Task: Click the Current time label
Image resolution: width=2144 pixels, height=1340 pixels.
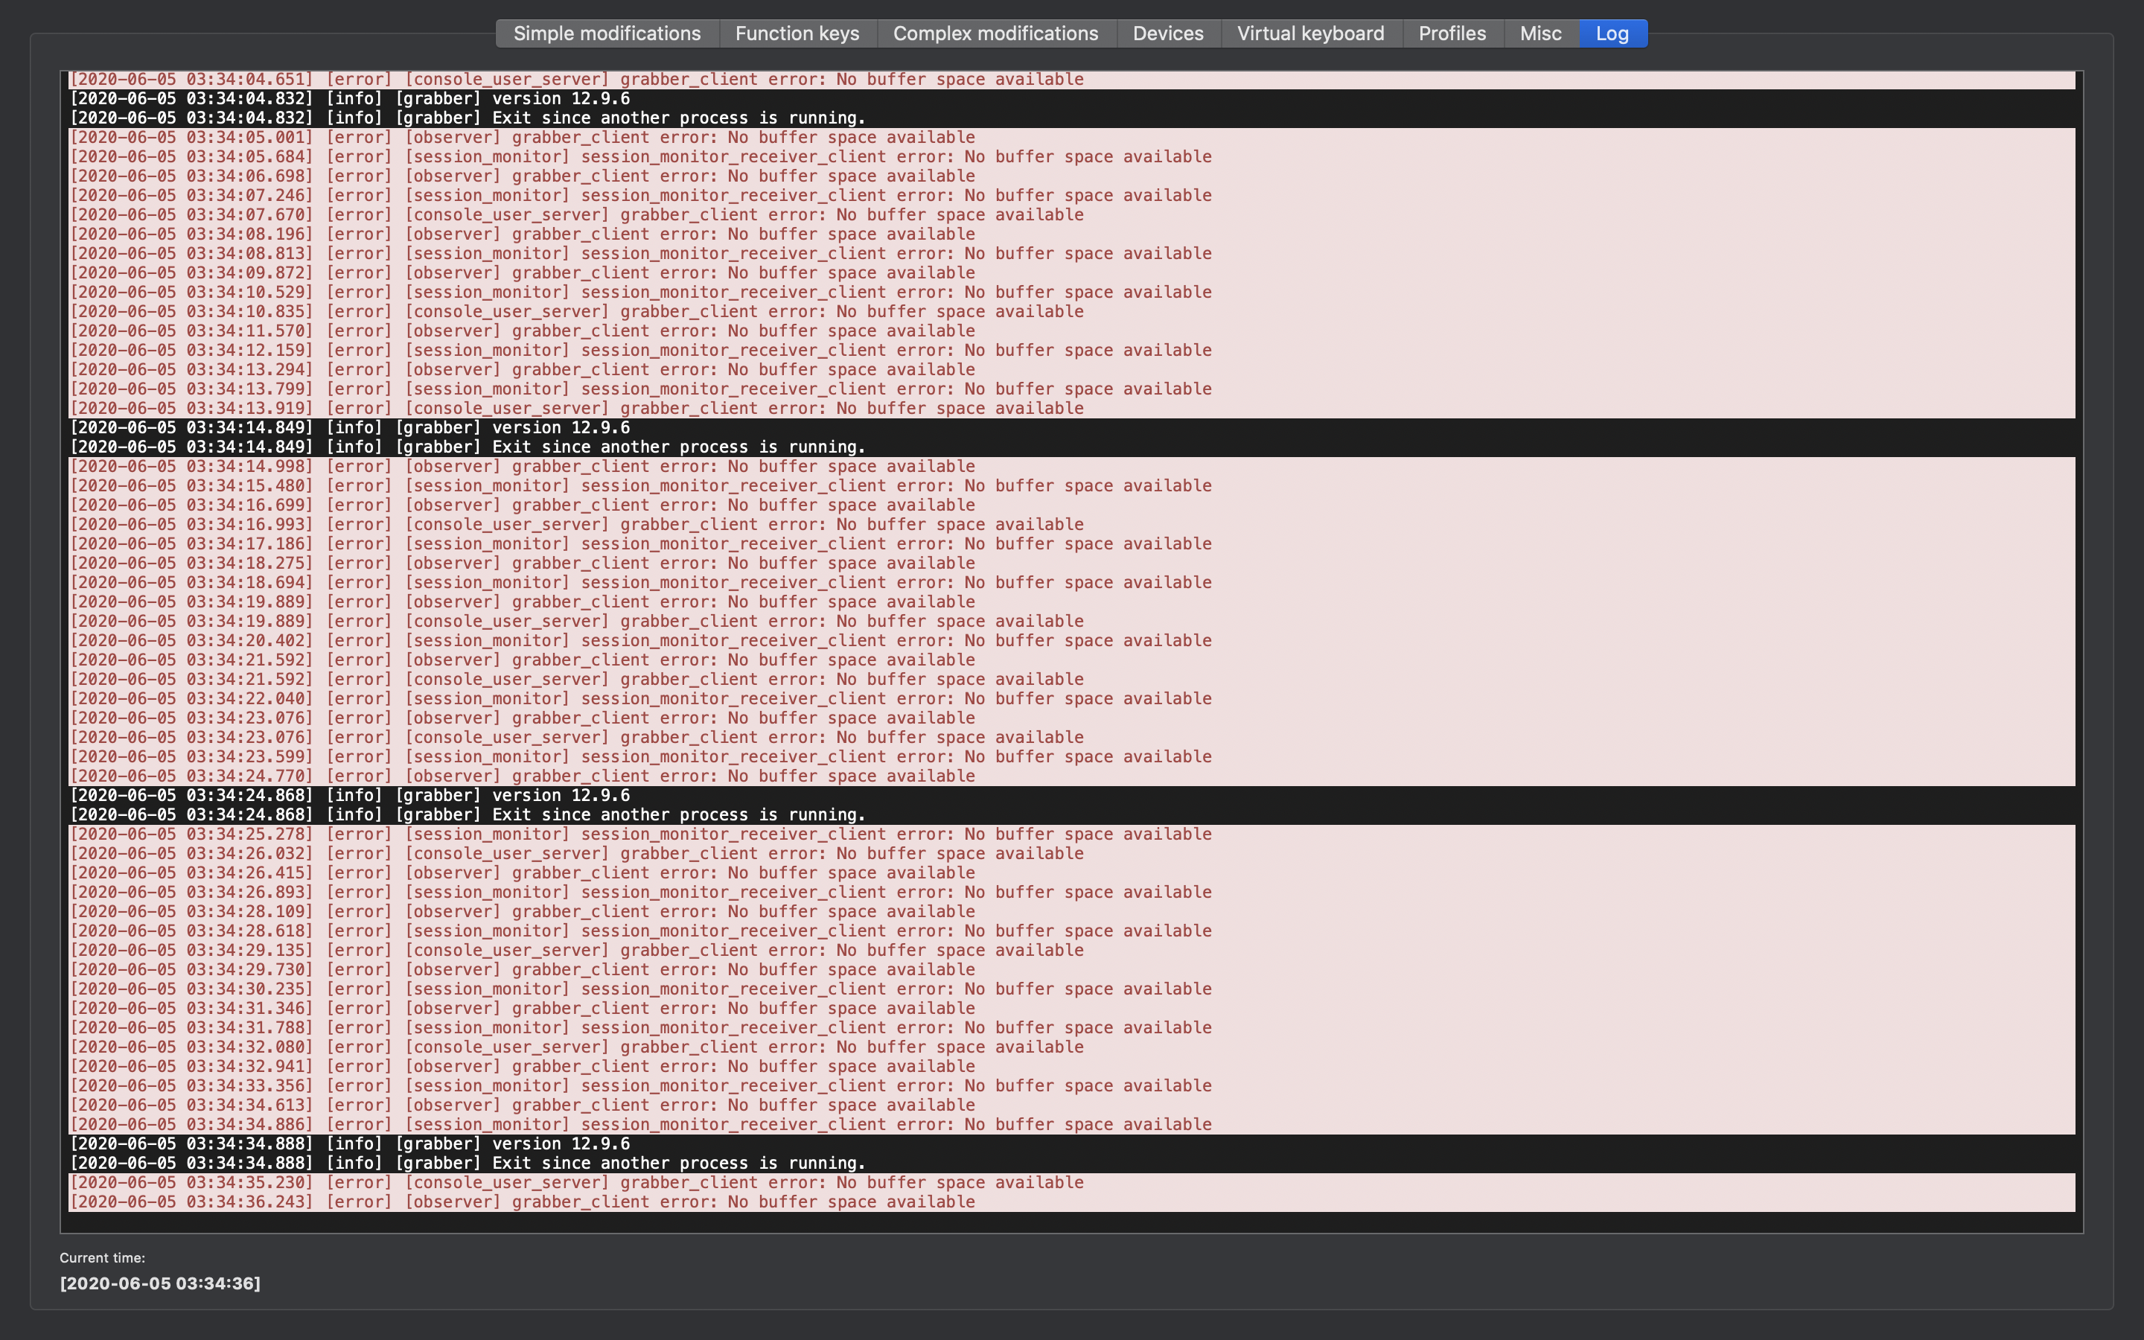Action: tap(102, 1257)
